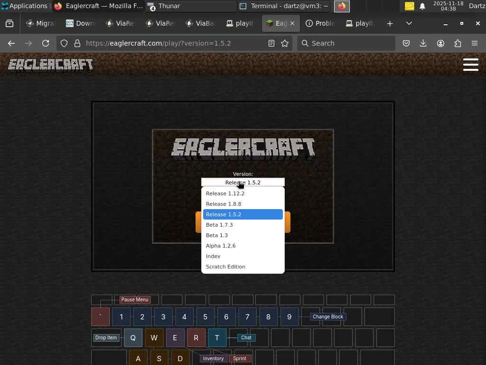Screen dimensions: 486x365
Task: Select Alpha 1.2.6 option
Action: [x=243, y=246]
